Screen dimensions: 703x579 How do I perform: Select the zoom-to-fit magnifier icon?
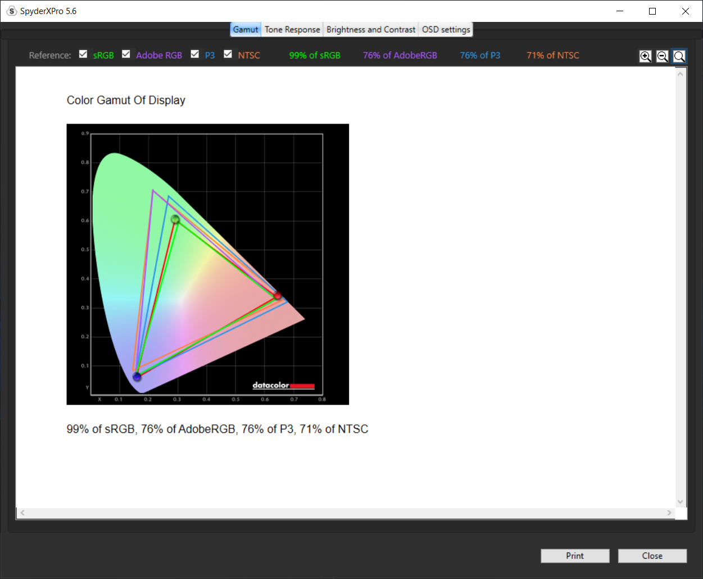[x=679, y=56]
